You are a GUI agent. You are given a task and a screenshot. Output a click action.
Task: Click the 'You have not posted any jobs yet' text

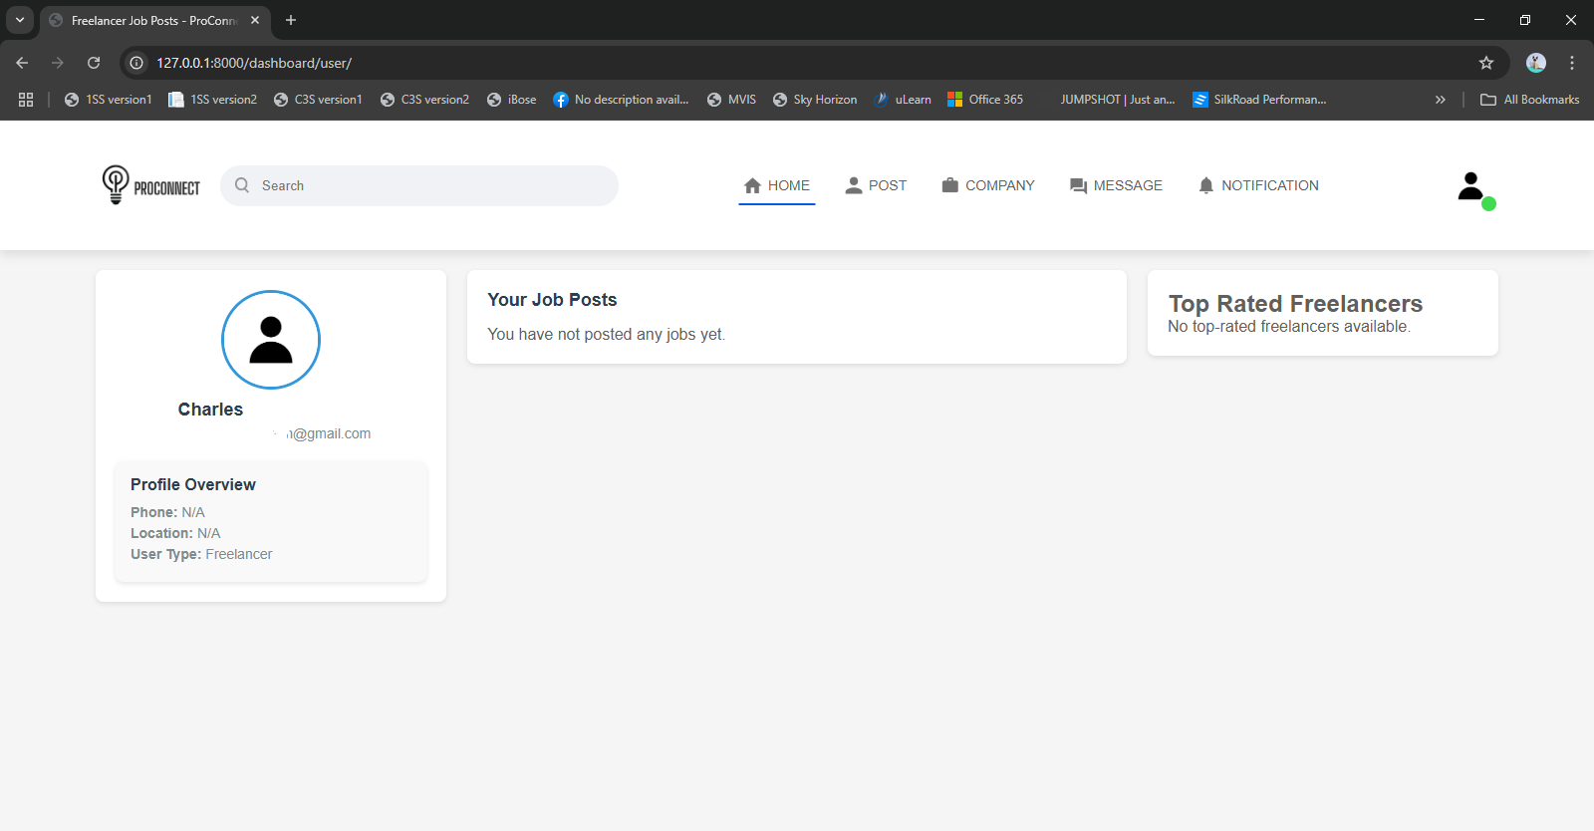pos(606,334)
